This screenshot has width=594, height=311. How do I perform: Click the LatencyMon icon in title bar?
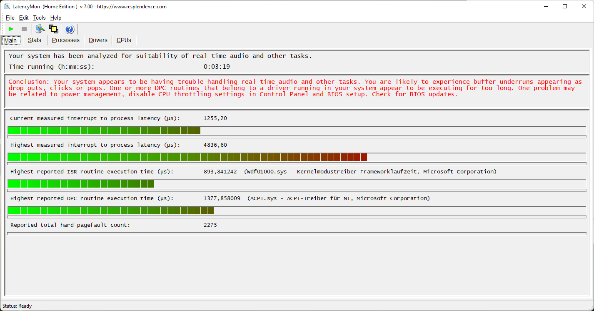pyautogui.click(x=7, y=6)
